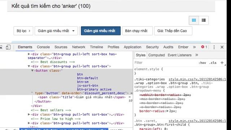Image resolution: width=231 pixels, height=130 pixels.
Task: Select the Price low to high comment
Action: pos(56,119)
